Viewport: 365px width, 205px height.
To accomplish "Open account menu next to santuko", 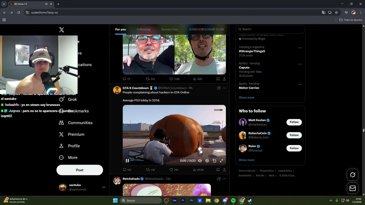I will (104, 187).
